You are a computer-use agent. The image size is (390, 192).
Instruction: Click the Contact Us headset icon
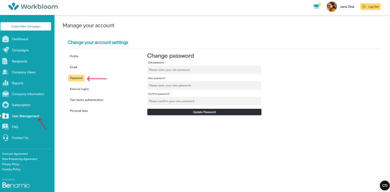tap(5, 138)
